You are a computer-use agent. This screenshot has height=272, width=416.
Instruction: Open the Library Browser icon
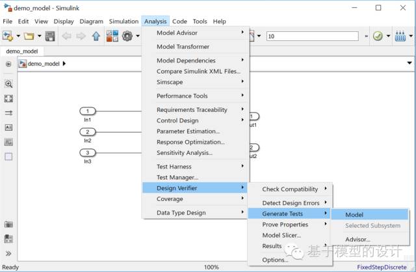click(x=112, y=36)
